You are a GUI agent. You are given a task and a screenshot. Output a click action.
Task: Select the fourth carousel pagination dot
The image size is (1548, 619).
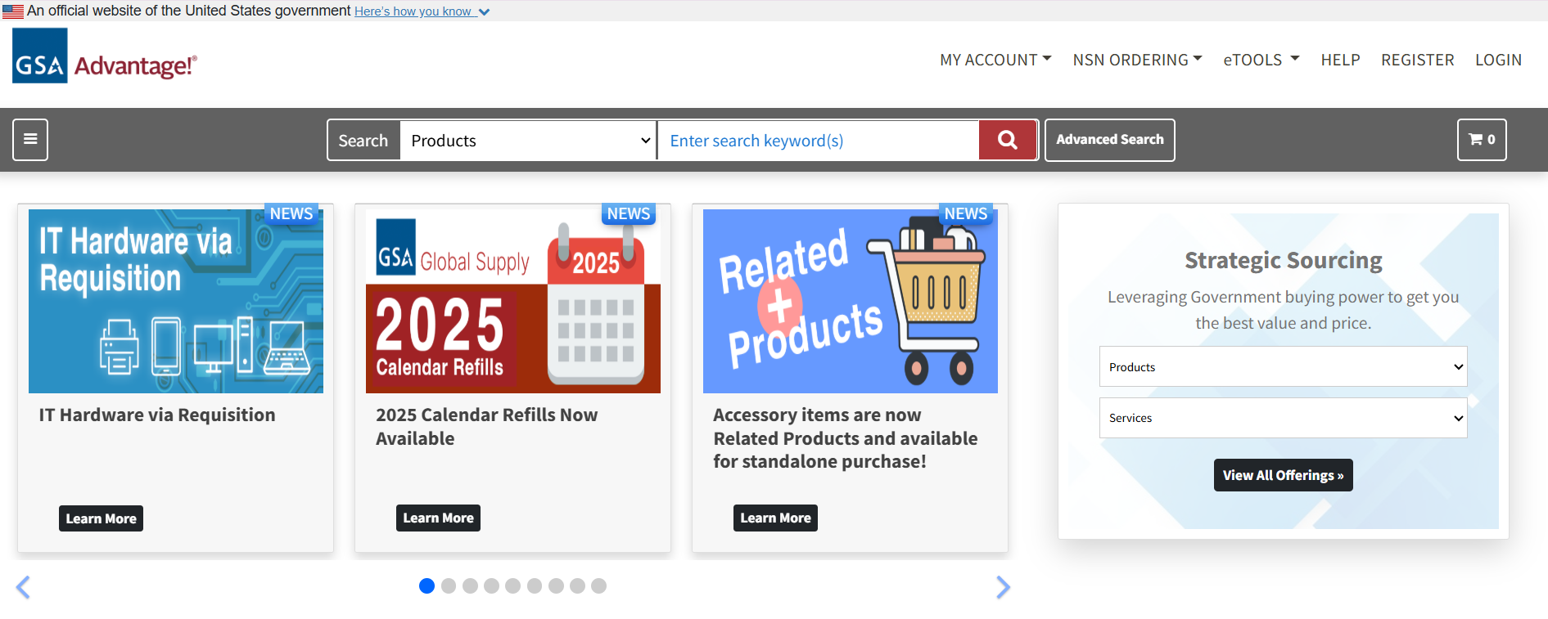tap(491, 585)
